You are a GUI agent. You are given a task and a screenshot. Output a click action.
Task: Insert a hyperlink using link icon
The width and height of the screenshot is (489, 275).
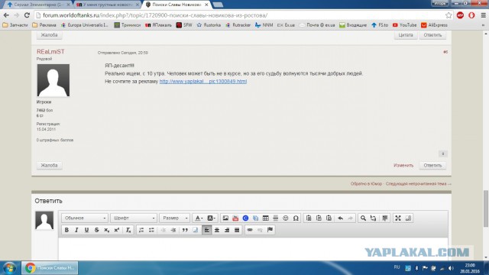coord(250,230)
